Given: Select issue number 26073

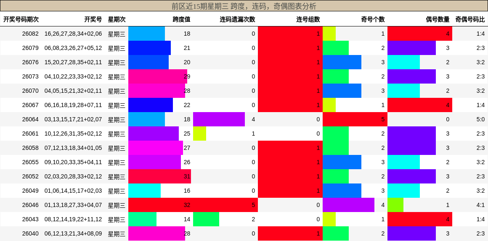Looking at the screenshot, I should tap(30, 76).
